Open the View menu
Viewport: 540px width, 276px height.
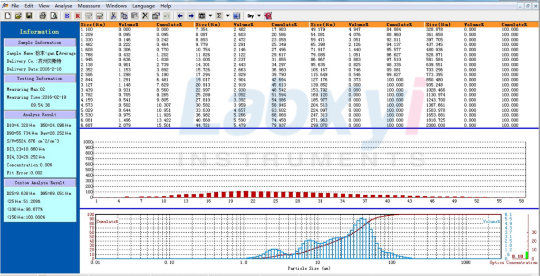(44, 6)
